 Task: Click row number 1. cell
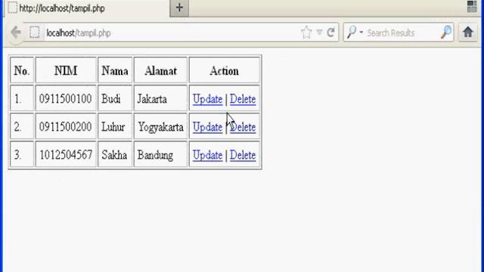pyautogui.click(x=22, y=99)
